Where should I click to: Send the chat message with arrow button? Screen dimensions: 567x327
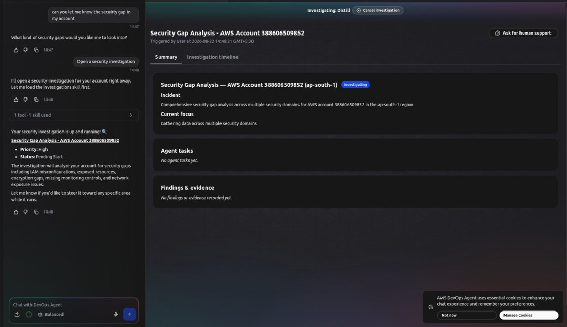(x=130, y=314)
